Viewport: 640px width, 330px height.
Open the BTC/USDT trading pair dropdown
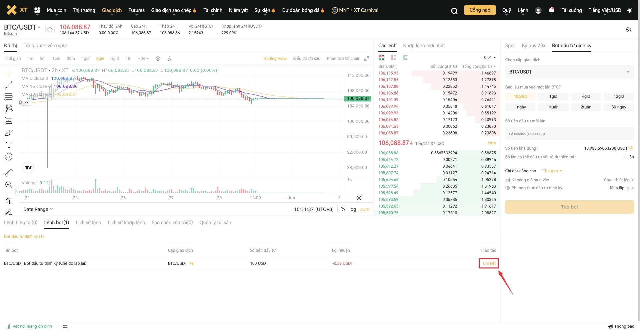point(569,72)
